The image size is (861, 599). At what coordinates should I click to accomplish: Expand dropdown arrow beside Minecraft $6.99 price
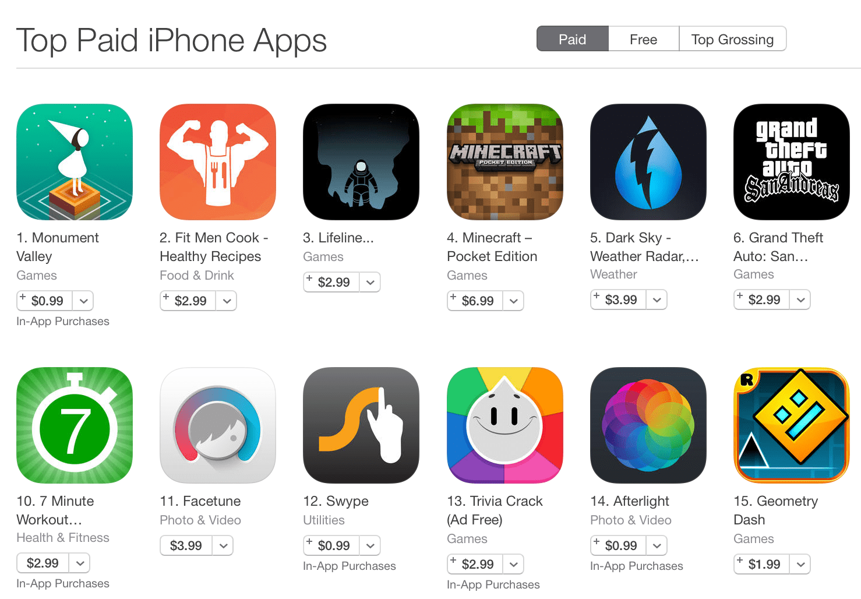(x=514, y=301)
